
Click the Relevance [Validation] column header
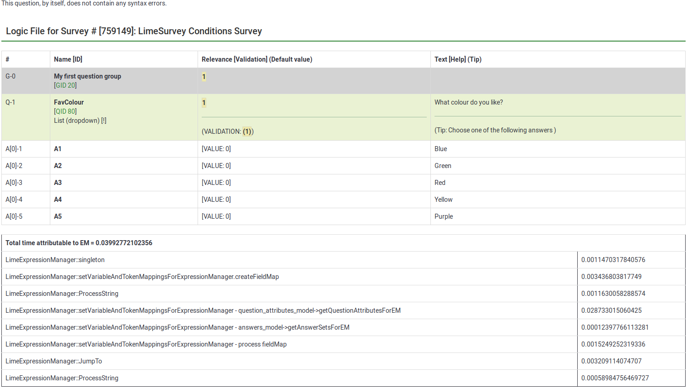[x=257, y=59]
